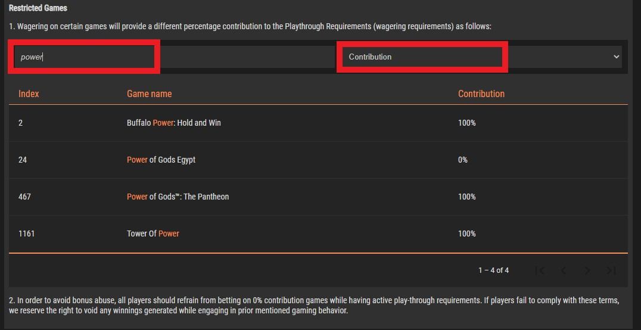Viewport: 641px width, 330px height.
Task: Click the game search field containing "power"
Action: click(83, 57)
